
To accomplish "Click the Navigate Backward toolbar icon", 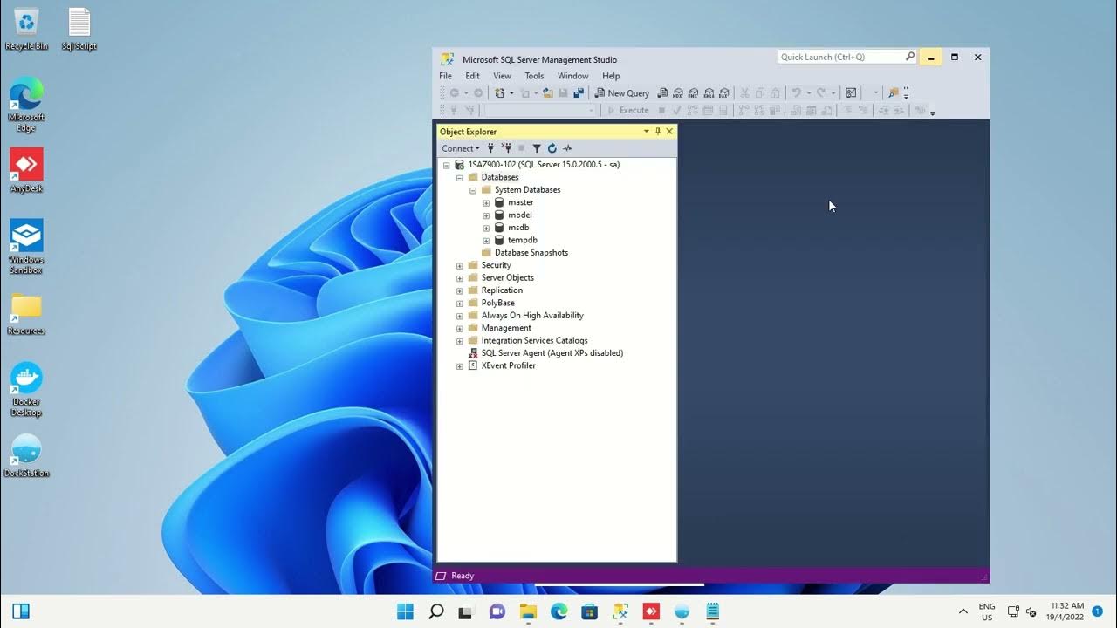I will (454, 93).
